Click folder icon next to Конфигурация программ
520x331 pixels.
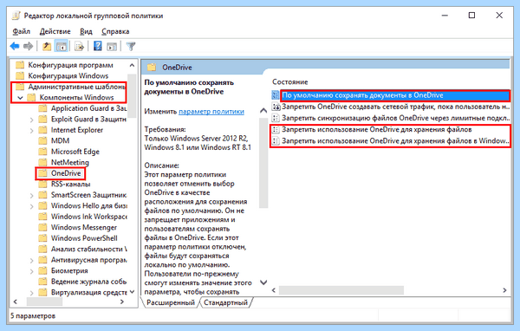20,65
